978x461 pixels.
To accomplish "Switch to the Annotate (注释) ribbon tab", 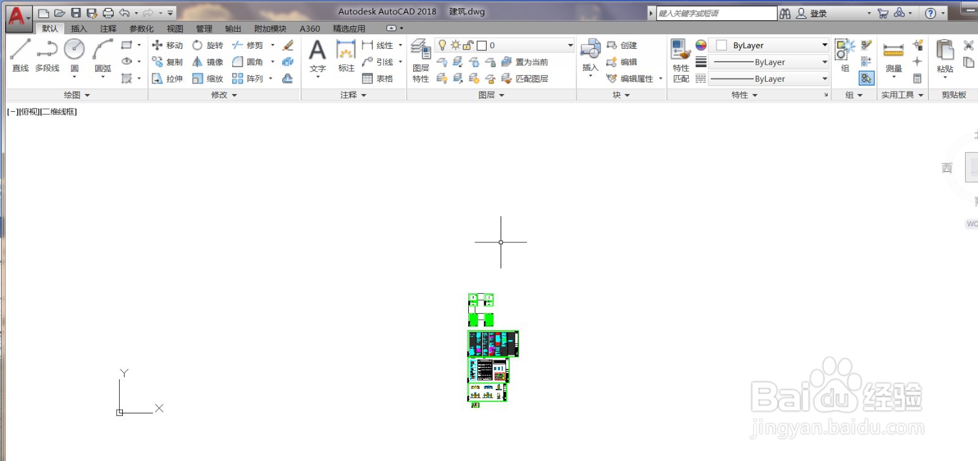I will pos(108,29).
